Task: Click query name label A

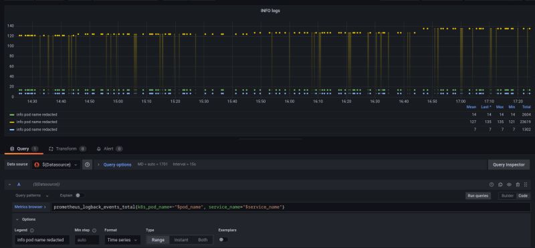Action: (19, 184)
